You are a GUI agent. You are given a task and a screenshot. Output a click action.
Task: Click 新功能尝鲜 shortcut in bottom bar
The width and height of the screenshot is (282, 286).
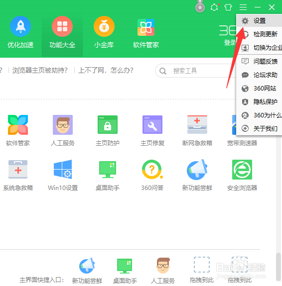pos(87,271)
